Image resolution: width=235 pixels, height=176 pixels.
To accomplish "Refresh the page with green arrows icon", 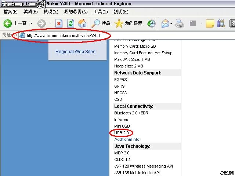I will coord(70,23).
